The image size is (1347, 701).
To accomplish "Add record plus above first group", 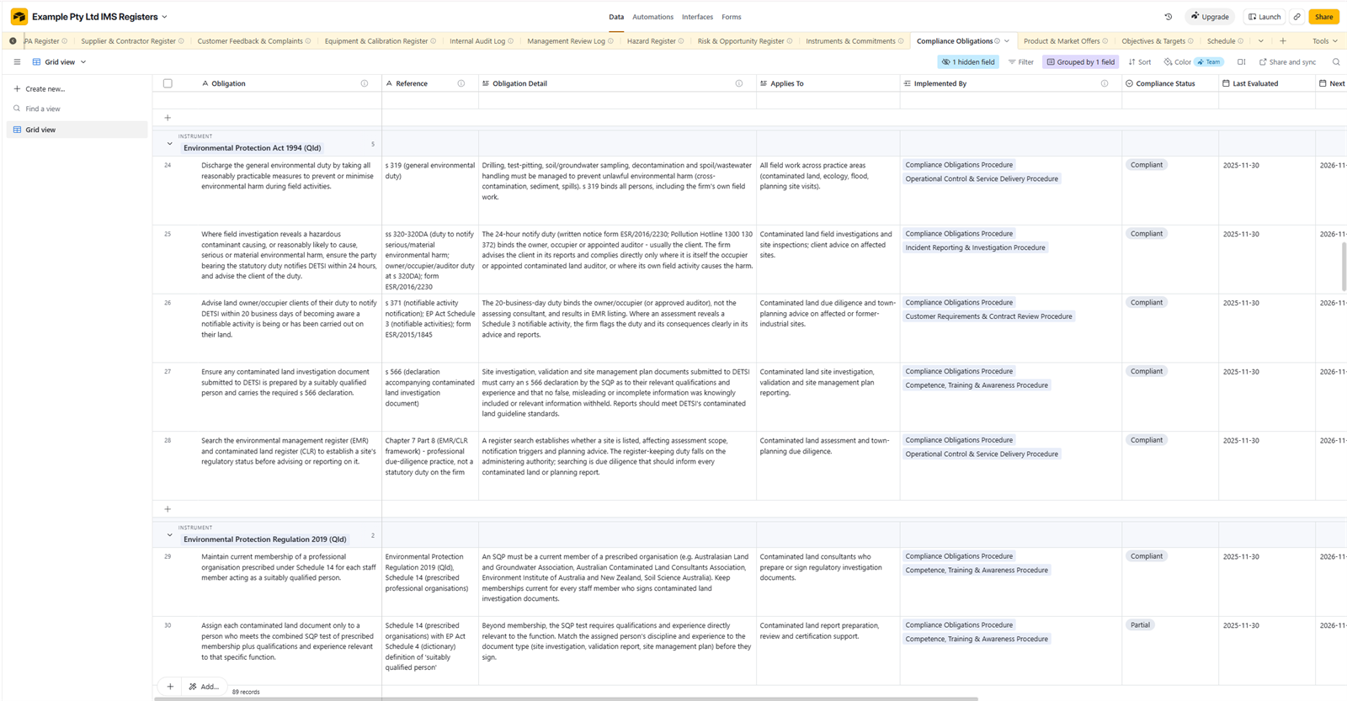I will click(x=168, y=118).
